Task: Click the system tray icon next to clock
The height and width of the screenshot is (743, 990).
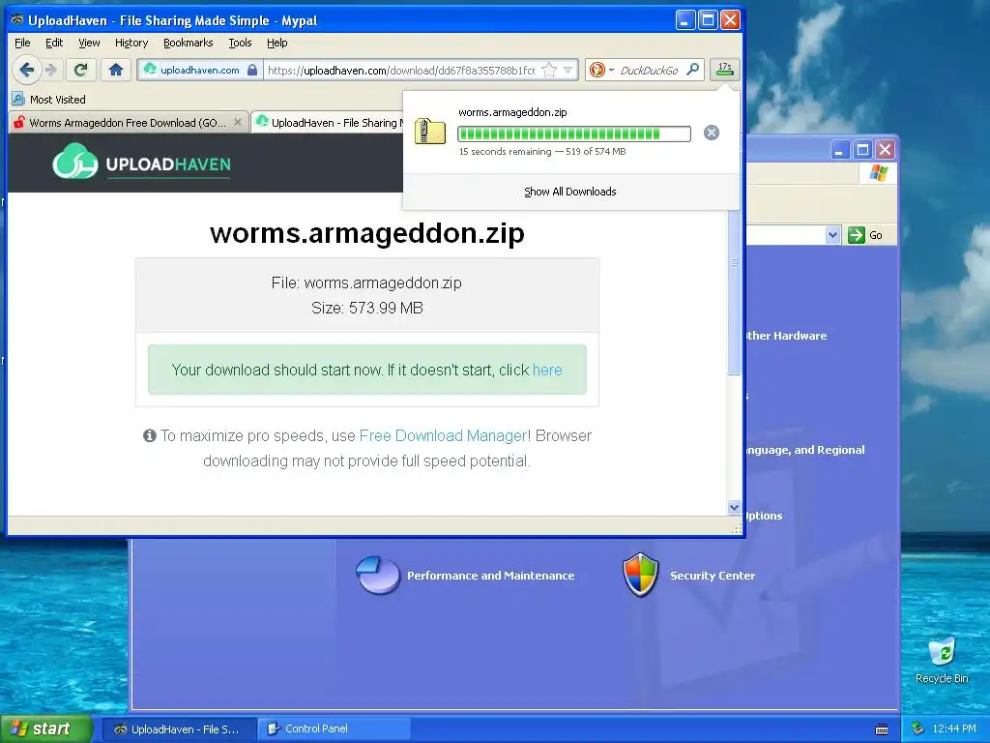Action: [x=917, y=728]
